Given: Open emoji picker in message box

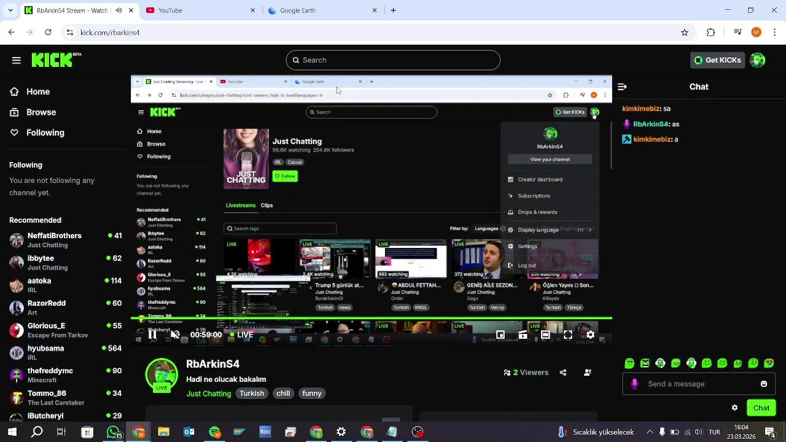Looking at the screenshot, I should click(x=764, y=384).
